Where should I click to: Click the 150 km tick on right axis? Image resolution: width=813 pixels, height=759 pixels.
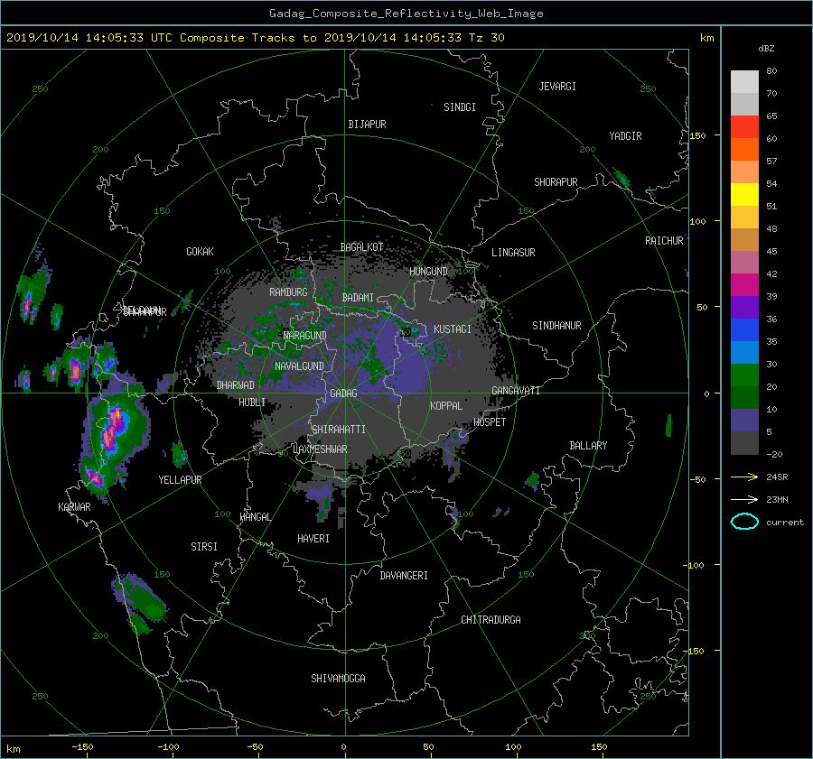(697, 135)
